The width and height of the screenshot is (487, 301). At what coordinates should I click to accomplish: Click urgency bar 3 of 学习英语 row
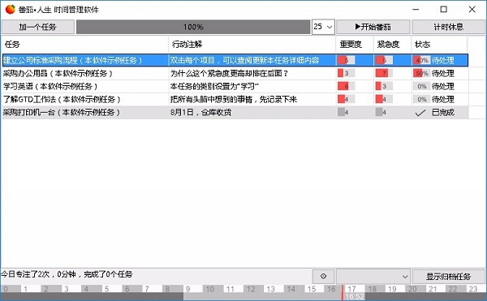(x=384, y=86)
